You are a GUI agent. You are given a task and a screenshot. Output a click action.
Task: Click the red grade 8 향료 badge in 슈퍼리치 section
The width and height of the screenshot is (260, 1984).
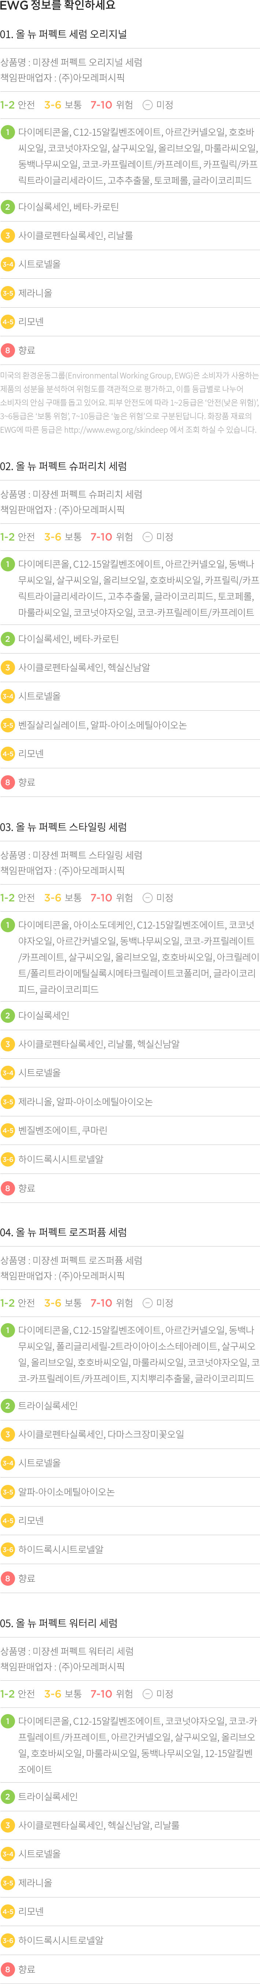[8, 783]
